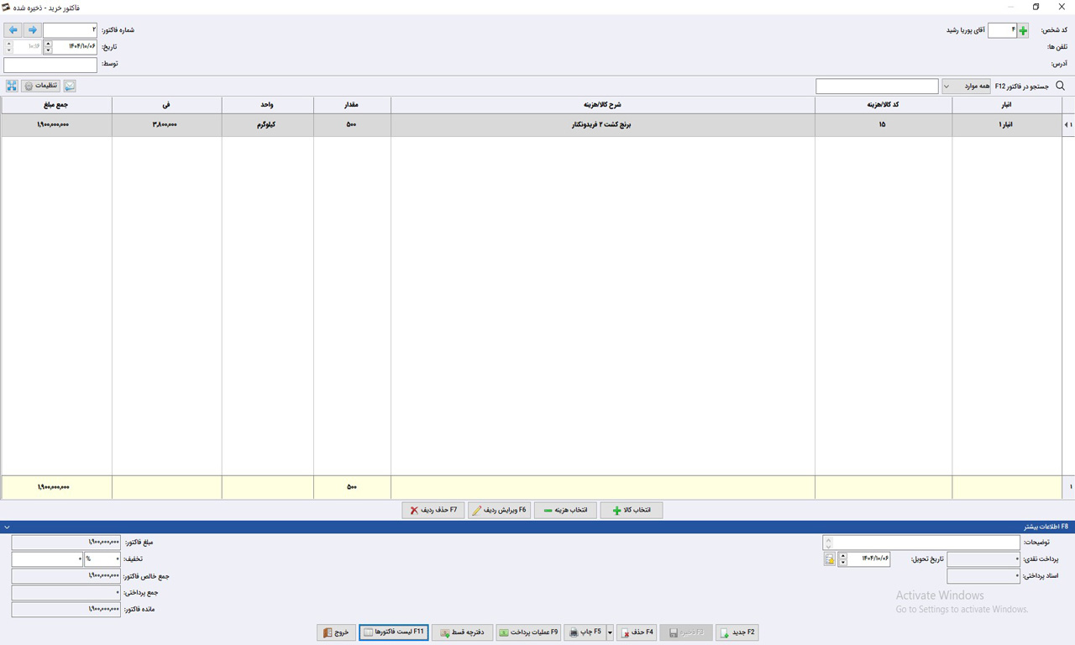Viewport: 1075px width, 645px height.
Task: Click the کیلوگرم unit cell
Action: click(x=267, y=124)
